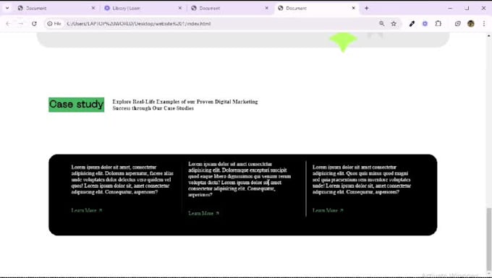
Task: Click the zoom magnifier icon in address bar
Action: click(381, 24)
